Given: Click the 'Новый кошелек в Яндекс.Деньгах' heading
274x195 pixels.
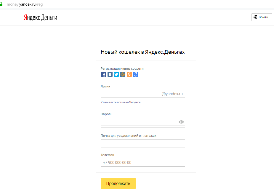Looking at the screenshot, I should pyautogui.click(x=142, y=52).
